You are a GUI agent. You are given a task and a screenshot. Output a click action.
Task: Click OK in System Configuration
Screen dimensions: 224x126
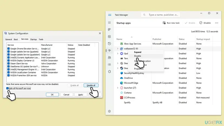click(x=52, y=95)
